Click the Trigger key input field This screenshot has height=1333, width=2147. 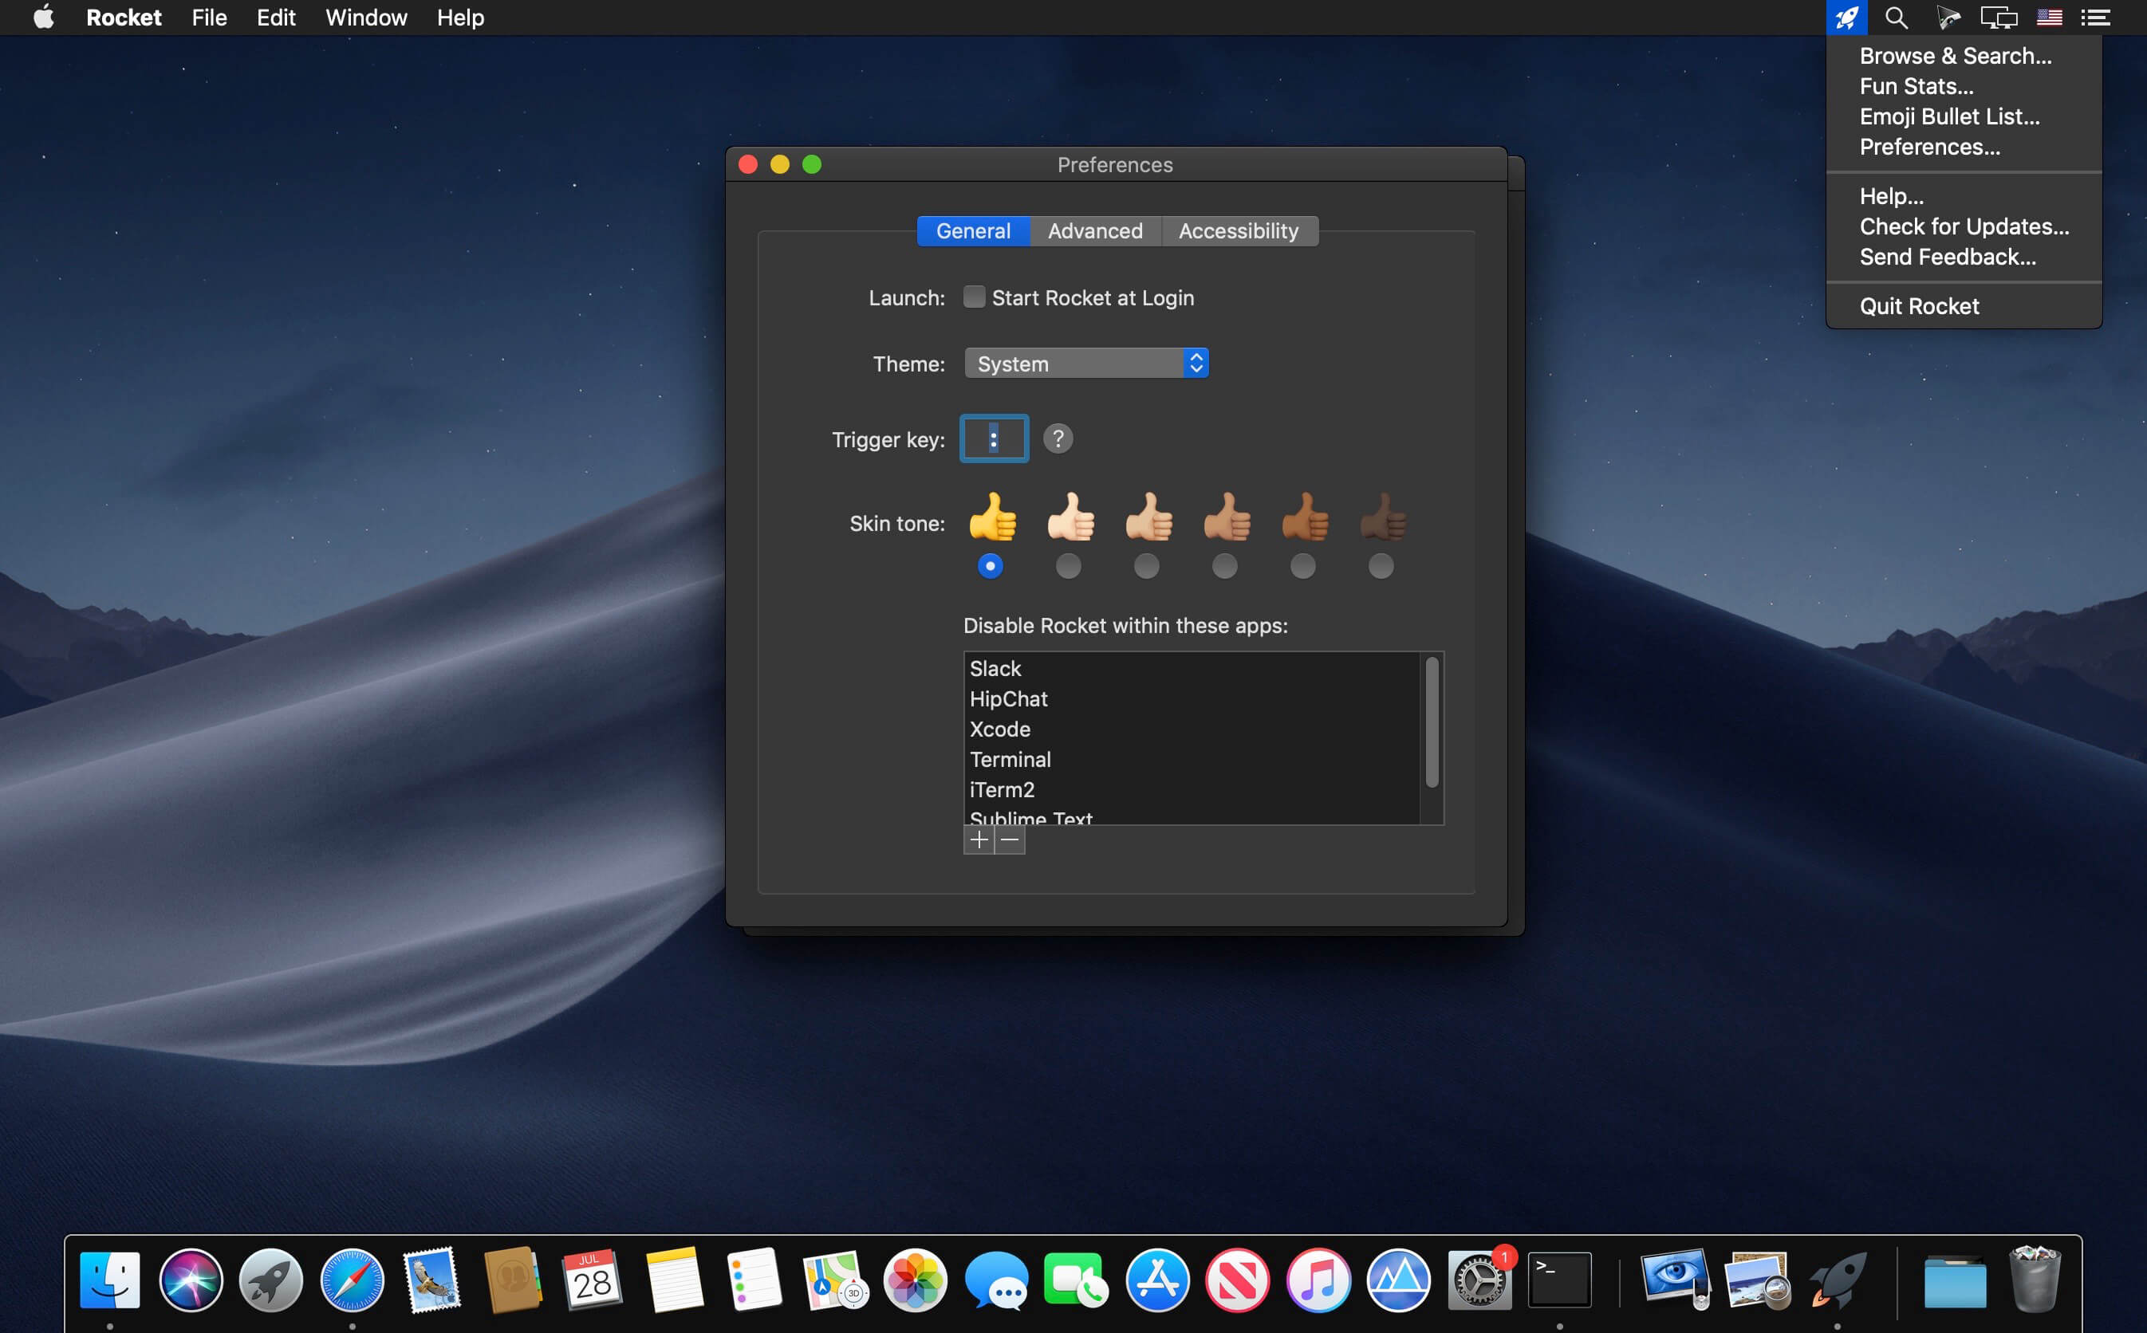click(x=994, y=438)
